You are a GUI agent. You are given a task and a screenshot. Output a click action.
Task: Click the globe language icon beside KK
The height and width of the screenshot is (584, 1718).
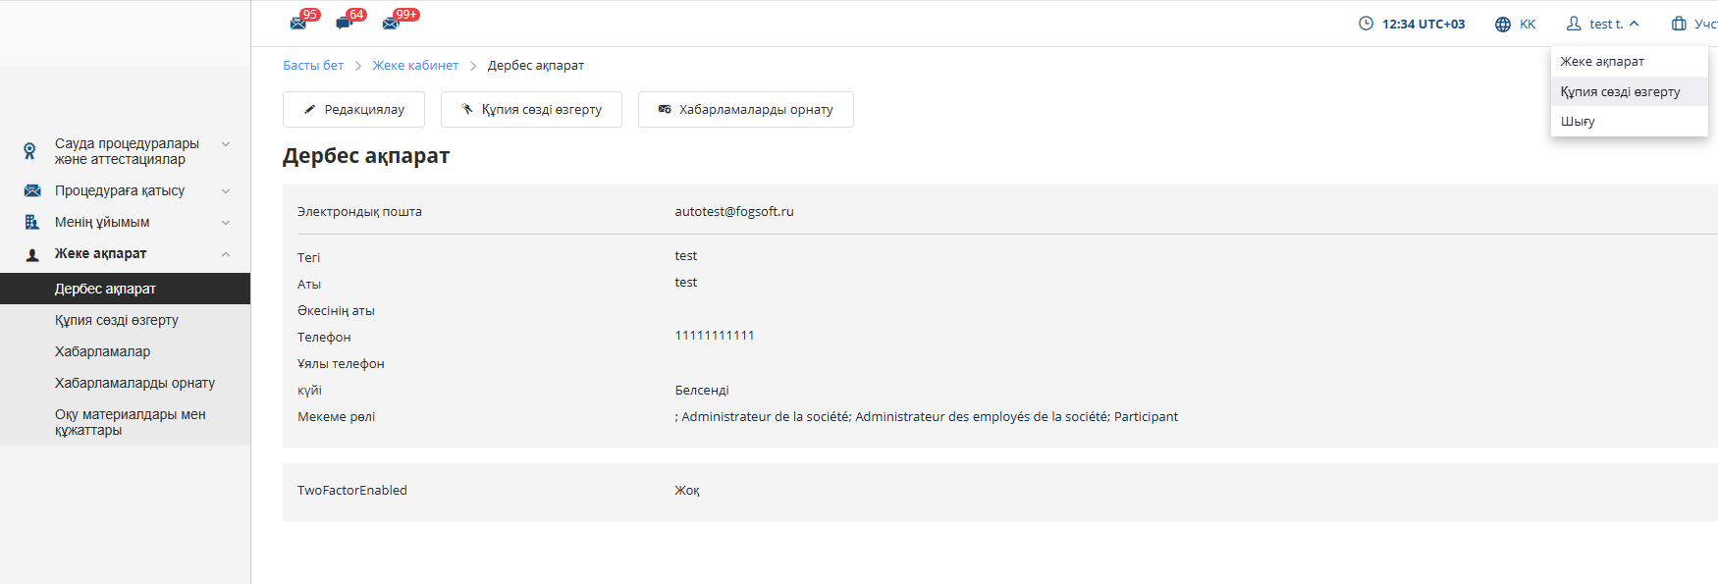[x=1502, y=25]
